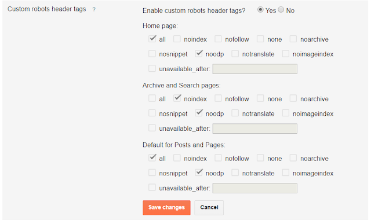Check 'notranslate' under Archive and Search pages

[235, 113]
